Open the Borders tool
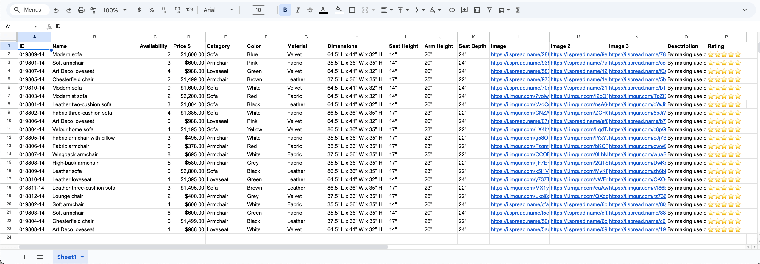 352,10
